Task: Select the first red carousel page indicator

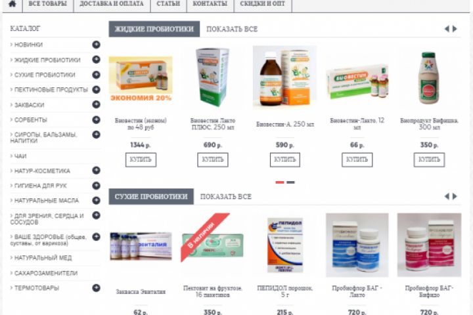Action: 280,182
